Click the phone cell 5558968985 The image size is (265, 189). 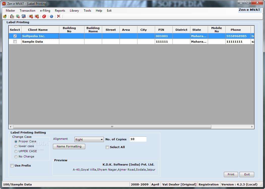coord(238,36)
